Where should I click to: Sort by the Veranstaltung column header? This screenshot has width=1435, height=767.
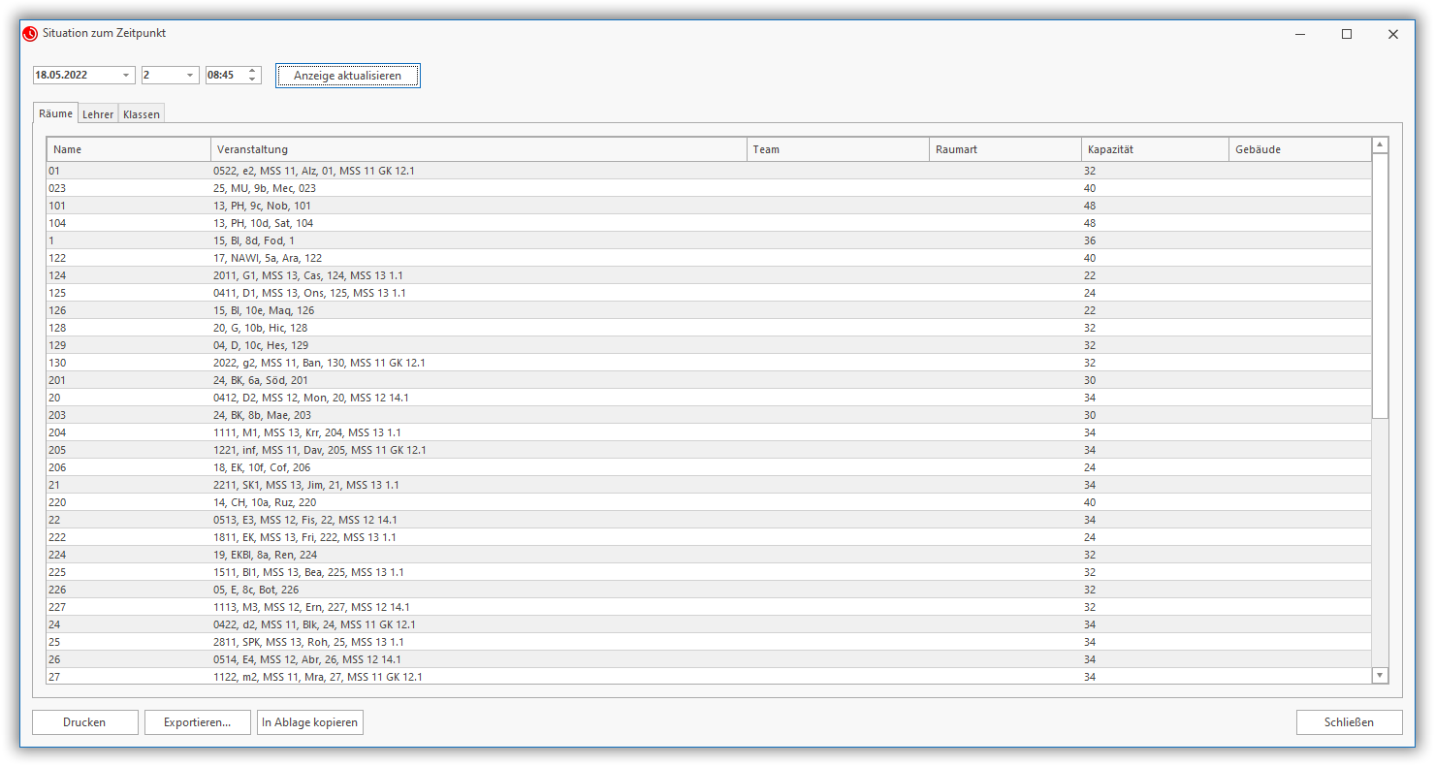pos(479,149)
